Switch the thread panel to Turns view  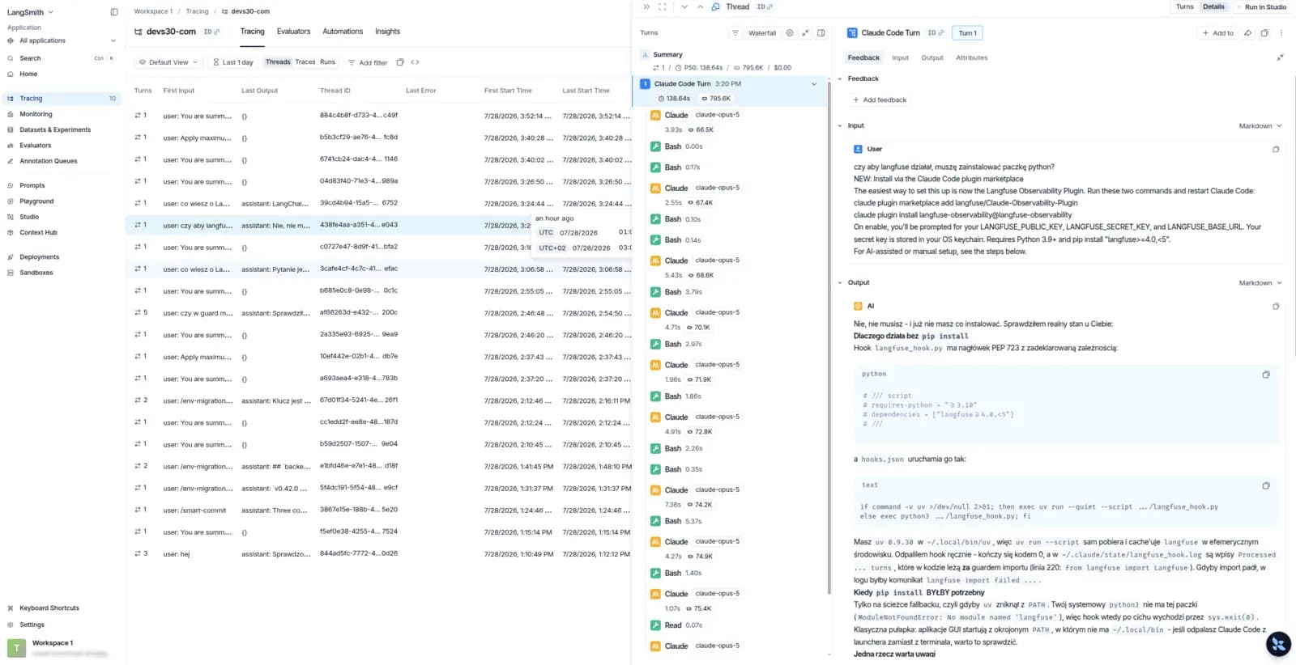(x=1184, y=6)
